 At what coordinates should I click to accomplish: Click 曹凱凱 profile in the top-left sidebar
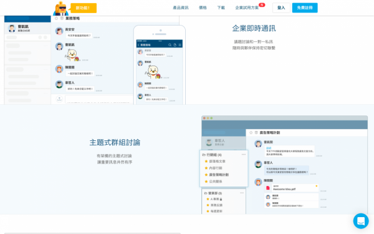[x=27, y=29]
